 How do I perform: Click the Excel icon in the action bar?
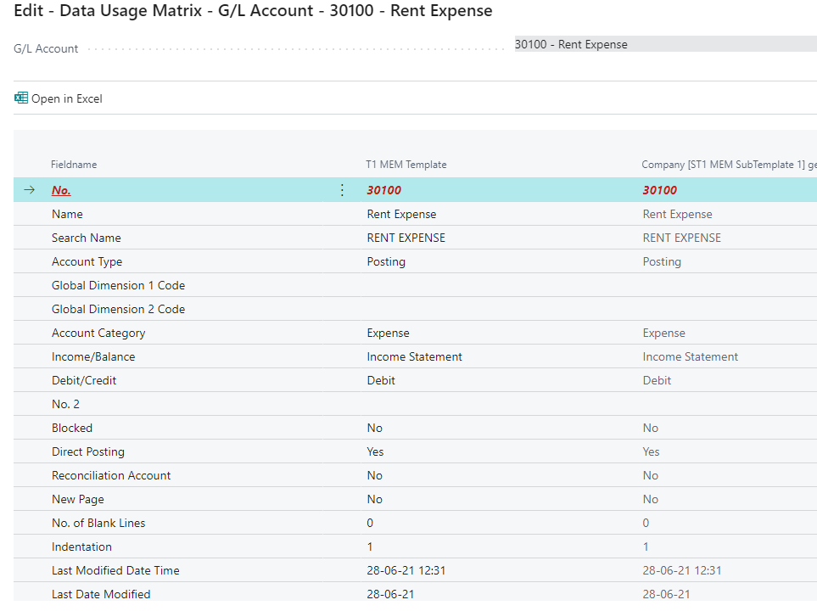point(21,98)
